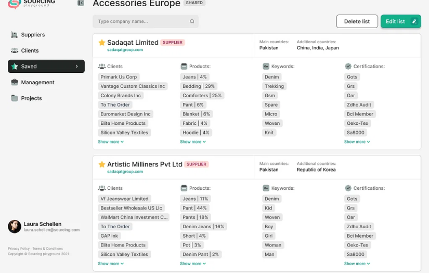Open website link under Artistic Milliners Pvt Ltd
Image resolution: width=429 pixels, height=273 pixels.
125,172
